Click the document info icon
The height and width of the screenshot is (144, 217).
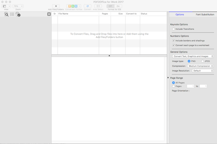point(18,14)
